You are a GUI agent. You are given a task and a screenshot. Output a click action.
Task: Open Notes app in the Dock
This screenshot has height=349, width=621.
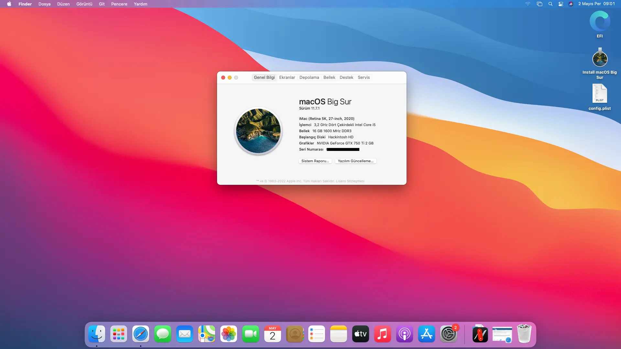[x=339, y=334]
